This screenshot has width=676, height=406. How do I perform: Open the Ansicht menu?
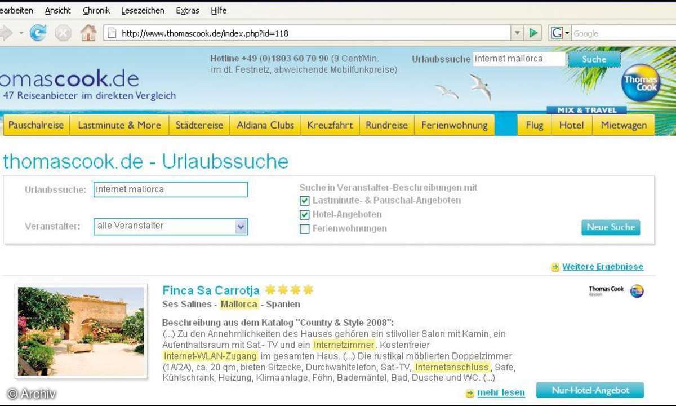[58, 10]
